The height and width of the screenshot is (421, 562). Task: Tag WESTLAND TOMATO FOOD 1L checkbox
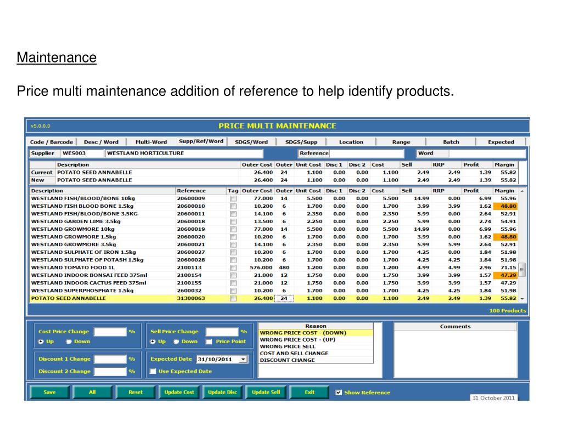(x=233, y=268)
